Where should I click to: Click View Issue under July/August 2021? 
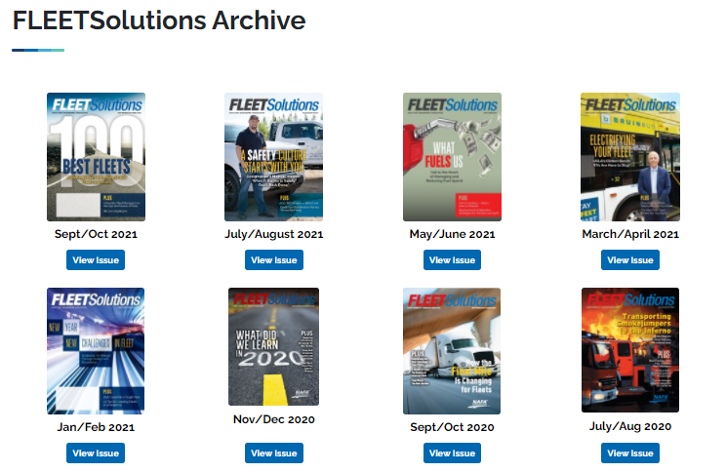point(274,260)
